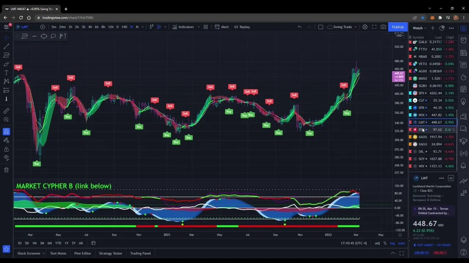The width and height of the screenshot is (469, 263).
Task: Open USD currency dropdown on price axis
Action: [399, 36]
